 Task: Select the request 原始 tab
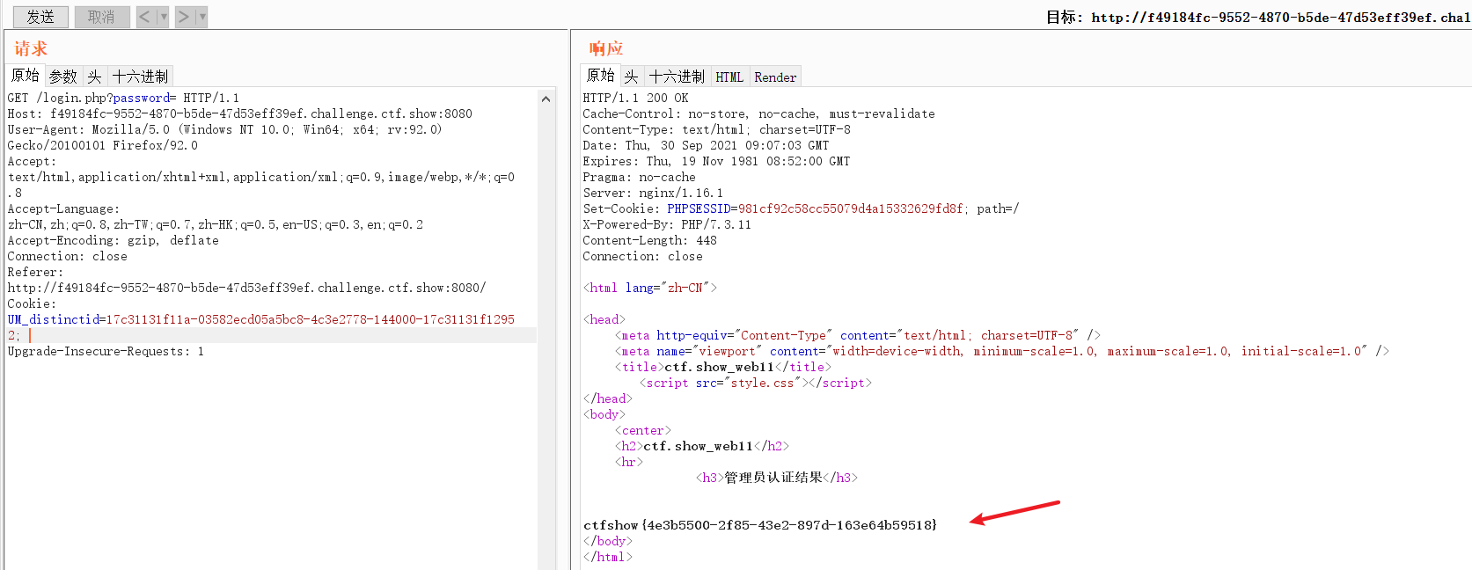tap(25, 76)
